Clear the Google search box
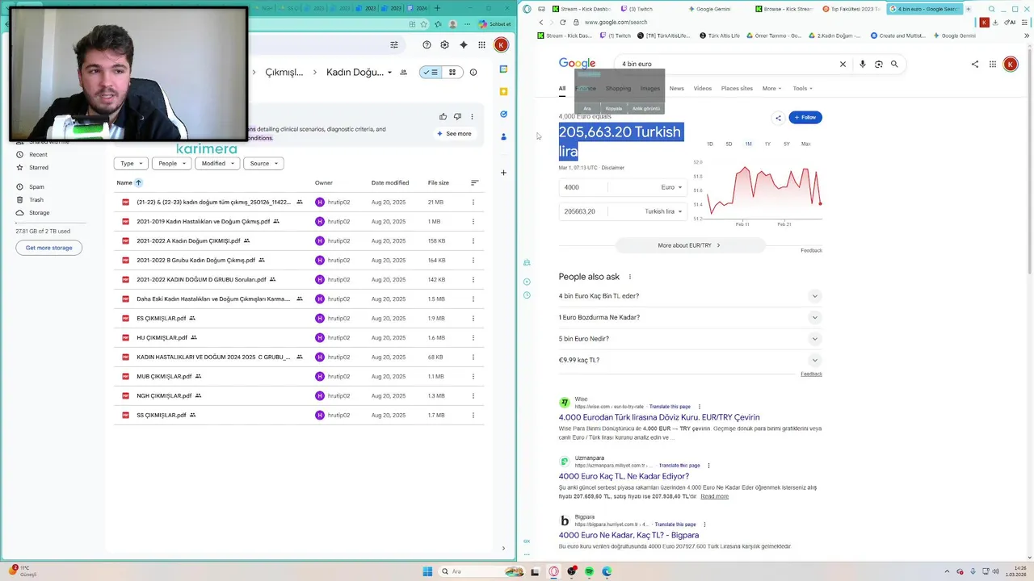Screen dimensions: 1034x581 [843, 64]
